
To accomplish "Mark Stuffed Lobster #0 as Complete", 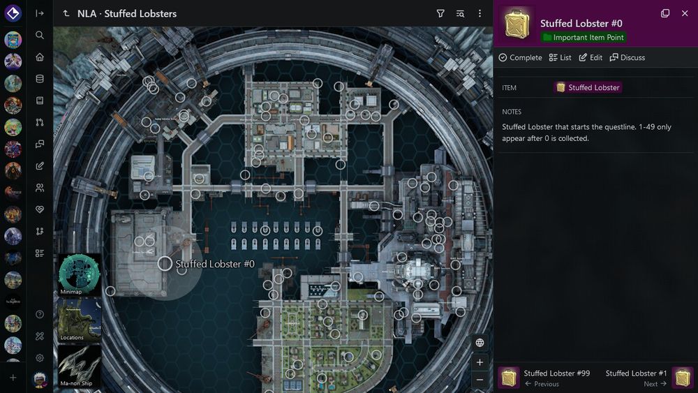I will click(521, 57).
